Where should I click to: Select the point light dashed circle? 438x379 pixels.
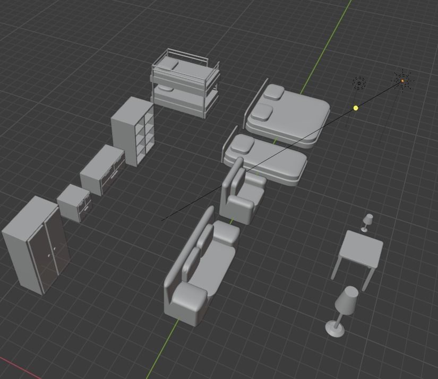pos(359,83)
